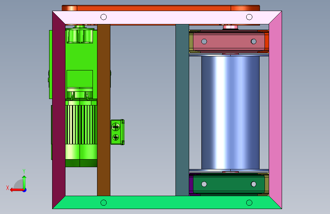
Task: Pick the maroon left frame beam
Action: [59, 110]
